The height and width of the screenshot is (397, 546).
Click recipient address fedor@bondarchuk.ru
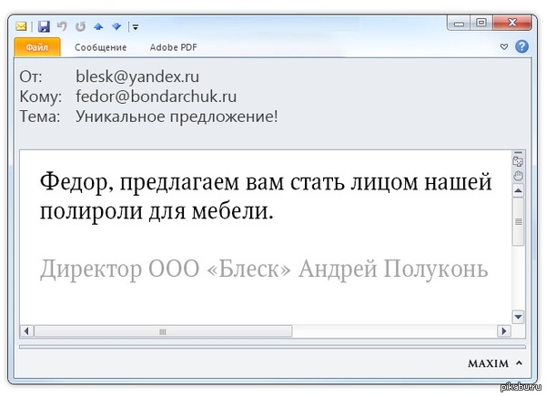[x=156, y=97]
